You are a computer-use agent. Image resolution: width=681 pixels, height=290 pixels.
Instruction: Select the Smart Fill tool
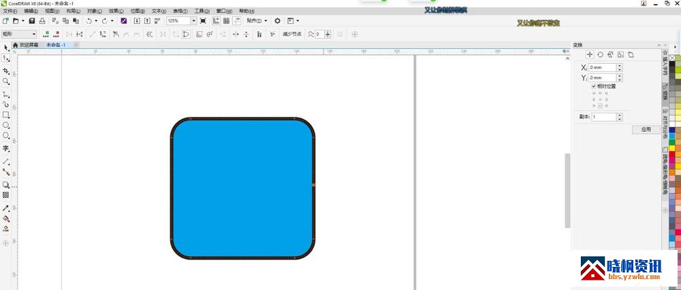point(5,229)
